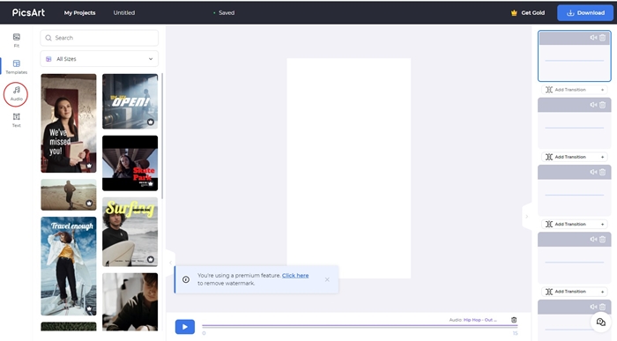
Task: Open the Fit tool in sidebar
Action: pyautogui.click(x=16, y=41)
